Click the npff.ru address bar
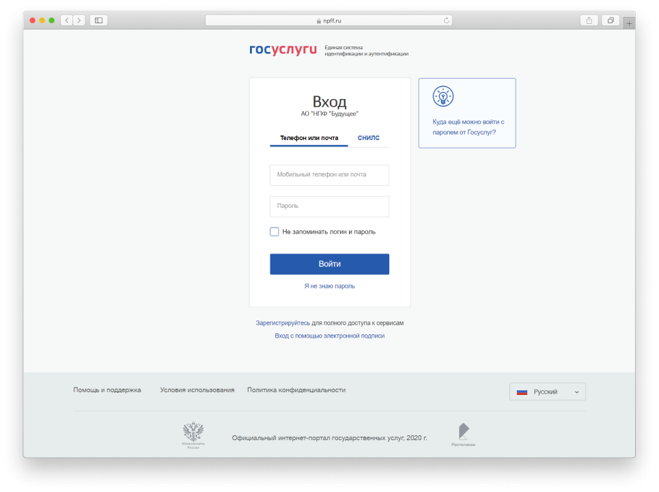 pos(328,20)
